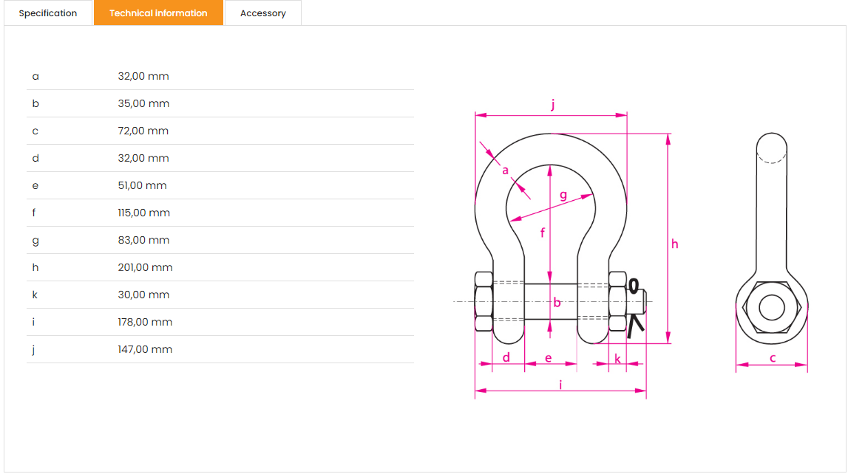Click the 178,00 mm value for i
Screen dimensions: 848x474
tap(145, 322)
